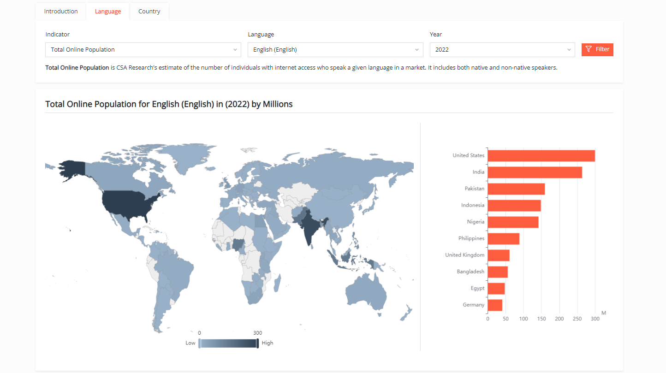This screenshot has width=666, height=373.
Task: Click the funnel icon in Filter button
Action: [x=589, y=49]
